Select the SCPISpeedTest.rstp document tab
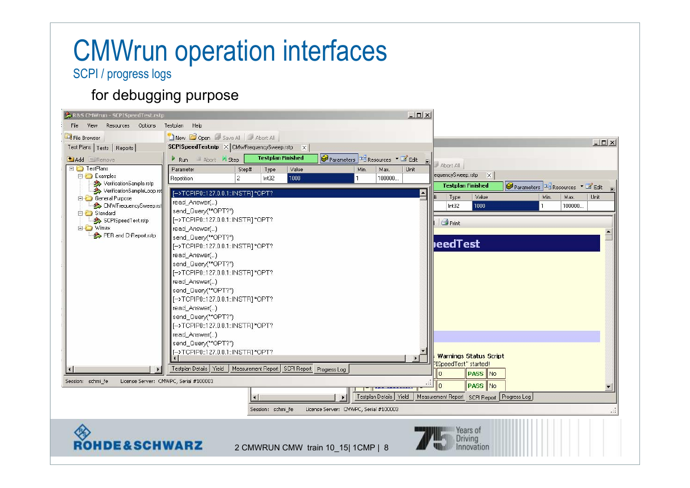 tap(193, 147)
